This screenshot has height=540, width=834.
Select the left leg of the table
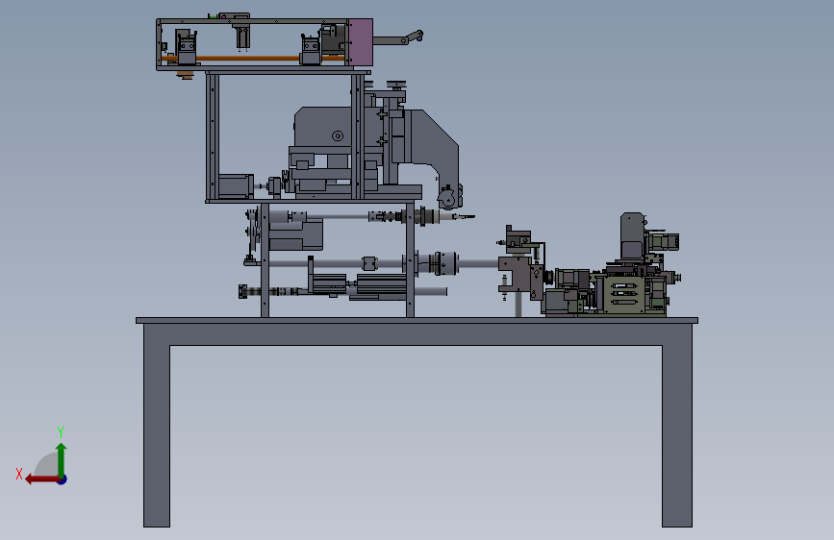pos(157,436)
